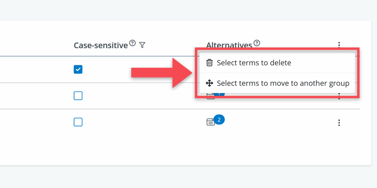
Task: Open alternatives list icon in third row
Action: click(211, 122)
